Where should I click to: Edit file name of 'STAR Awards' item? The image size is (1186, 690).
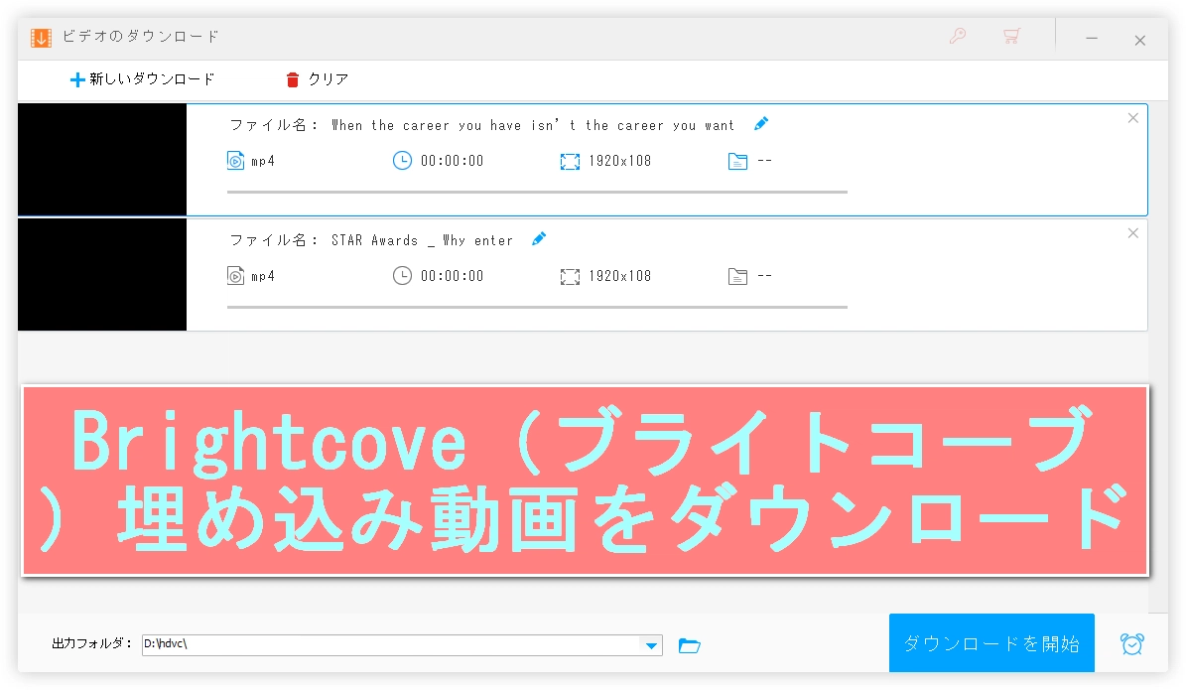539,239
